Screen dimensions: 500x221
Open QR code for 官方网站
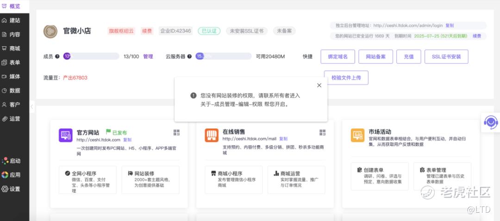tap(176, 133)
